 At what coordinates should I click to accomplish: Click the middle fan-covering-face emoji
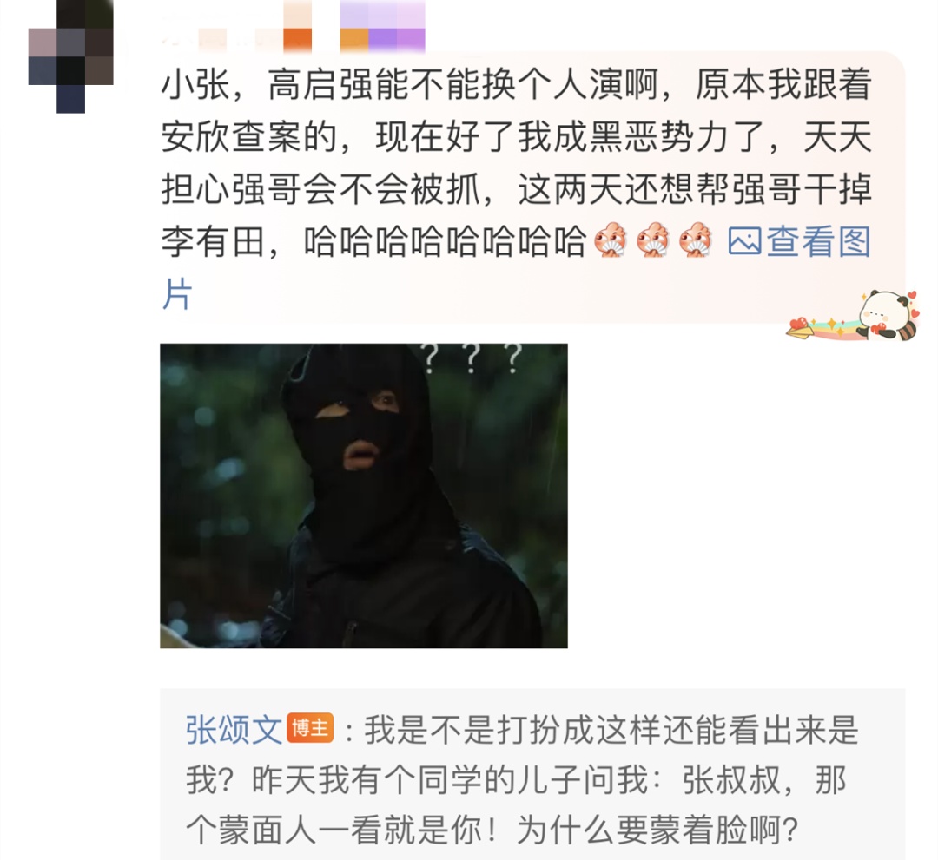[653, 240]
